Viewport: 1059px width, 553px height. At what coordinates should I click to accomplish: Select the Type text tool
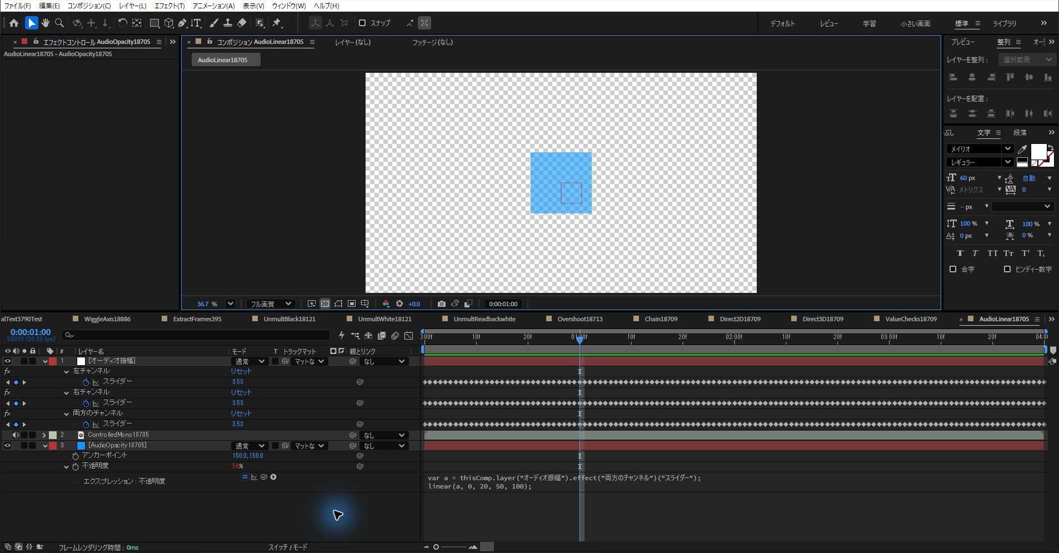[x=196, y=23]
